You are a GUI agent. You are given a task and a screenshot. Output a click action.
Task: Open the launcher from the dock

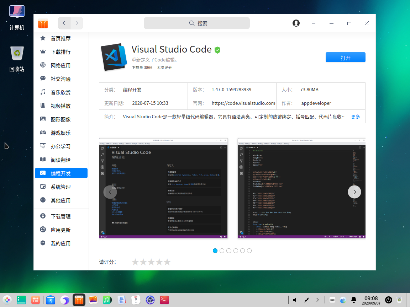[x=7, y=300]
